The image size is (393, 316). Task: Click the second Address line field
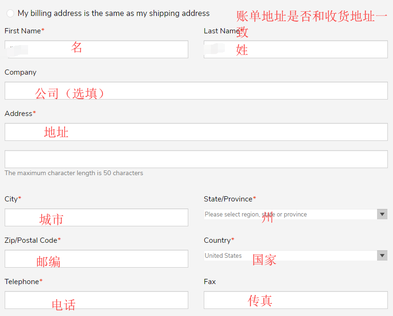click(196, 159)
